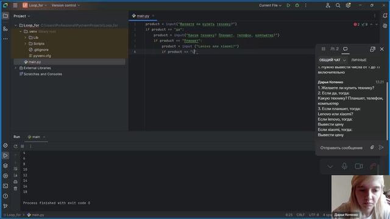
Task: Select .gitignore file in project tree
Action: [38, 50]
